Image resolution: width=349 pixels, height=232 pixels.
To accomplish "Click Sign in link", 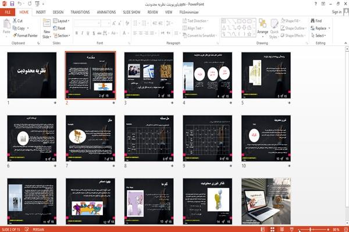I will tap(337, 12).
